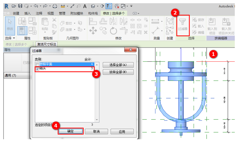This screenshot has height=144, width=239.
Task: Click the Filter funnel icon
Action: click(x=182, y=22)
